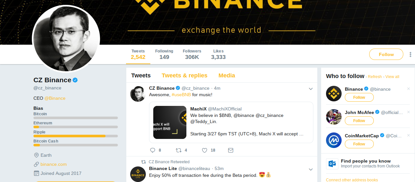Viewport: 415px width, 182px height.
Task: Expand the caret on CZ's first tweet
Action: click(311, 89)
